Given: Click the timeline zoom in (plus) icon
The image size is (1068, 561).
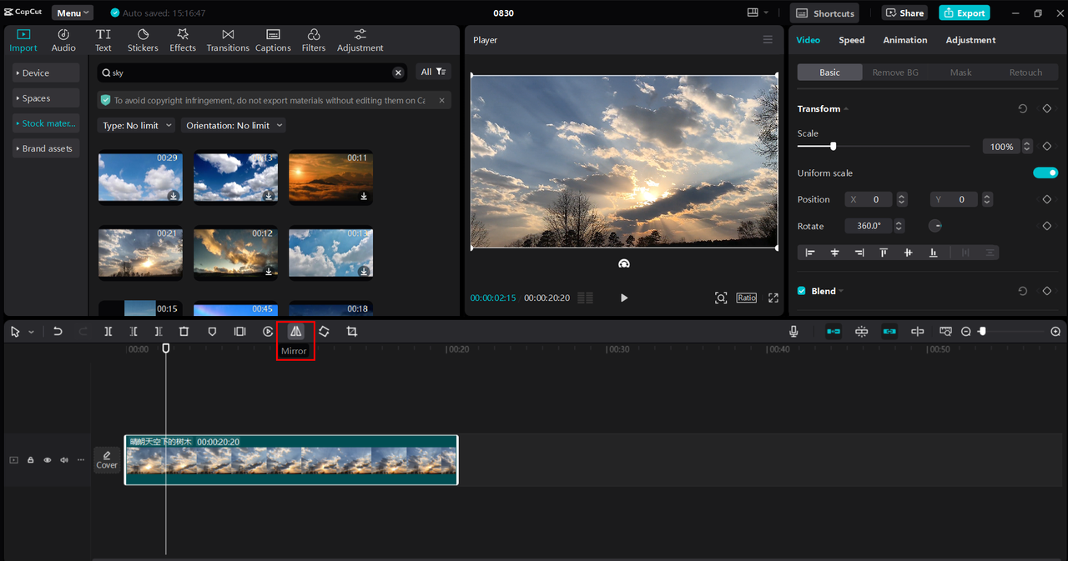Looking at the screenshot, I should pyautogui.click(x=1055, y=331).
